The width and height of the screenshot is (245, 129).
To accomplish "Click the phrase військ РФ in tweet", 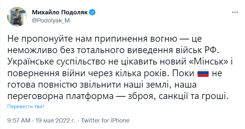I will (x=198, y=50).
